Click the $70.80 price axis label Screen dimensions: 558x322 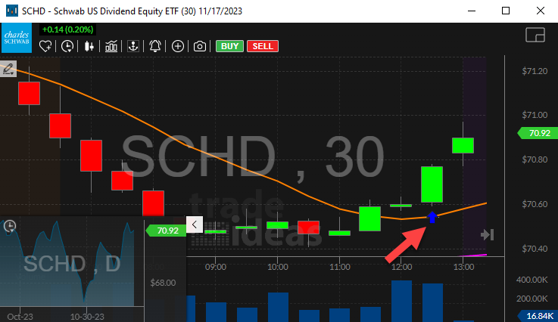click(535, 159)
